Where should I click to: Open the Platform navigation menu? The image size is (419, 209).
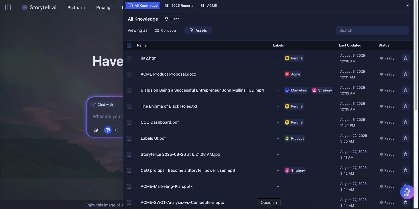click(76, 7)
